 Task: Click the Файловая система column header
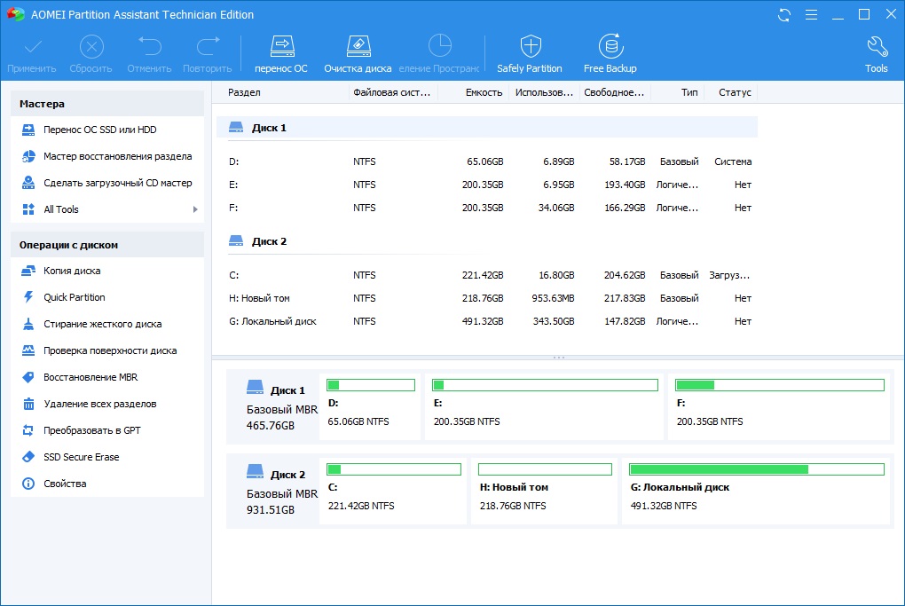click(x=390, y=92)
